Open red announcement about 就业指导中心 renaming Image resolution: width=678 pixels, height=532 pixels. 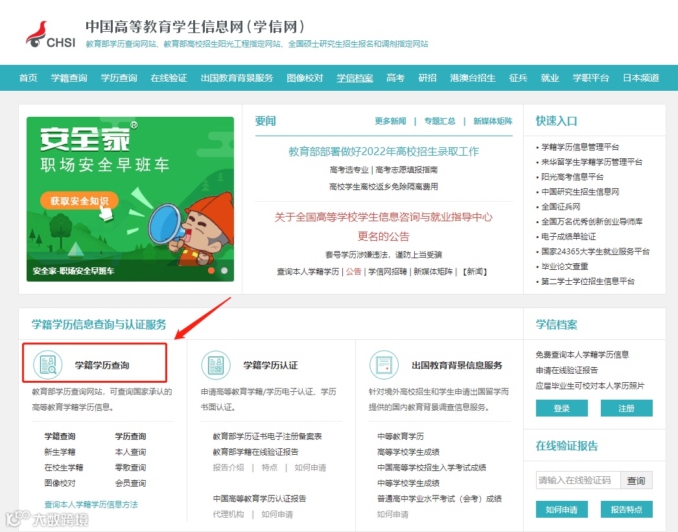[384, 226]
